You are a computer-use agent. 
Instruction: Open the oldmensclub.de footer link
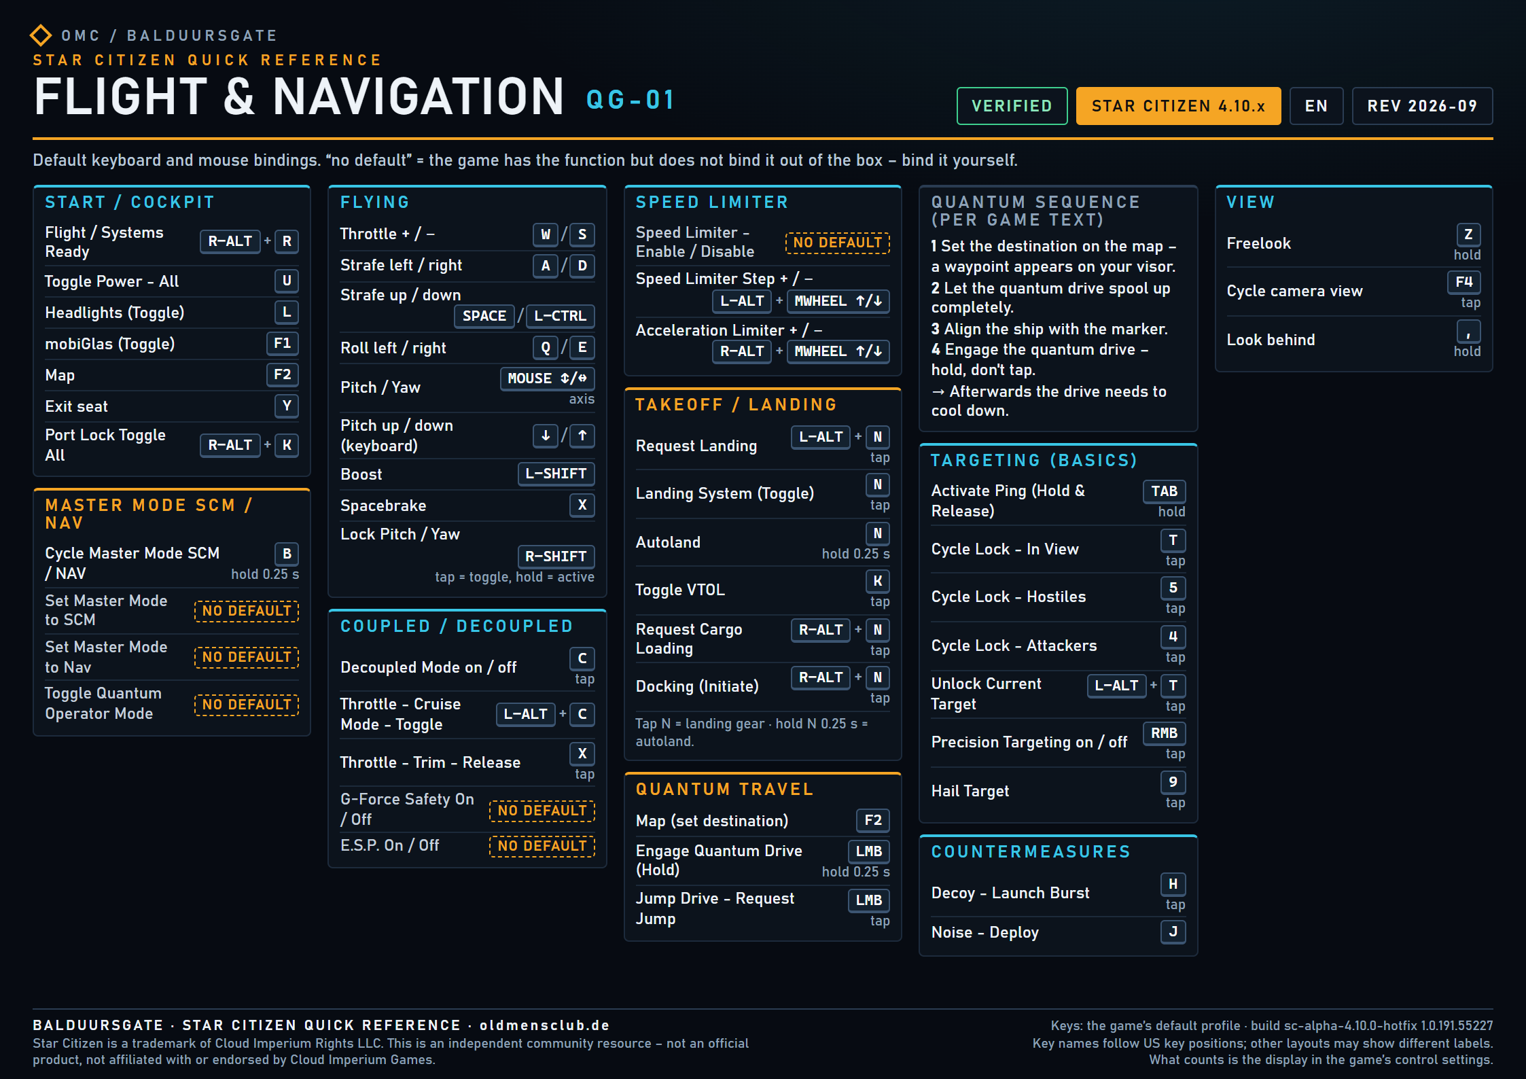[544, 1025]
